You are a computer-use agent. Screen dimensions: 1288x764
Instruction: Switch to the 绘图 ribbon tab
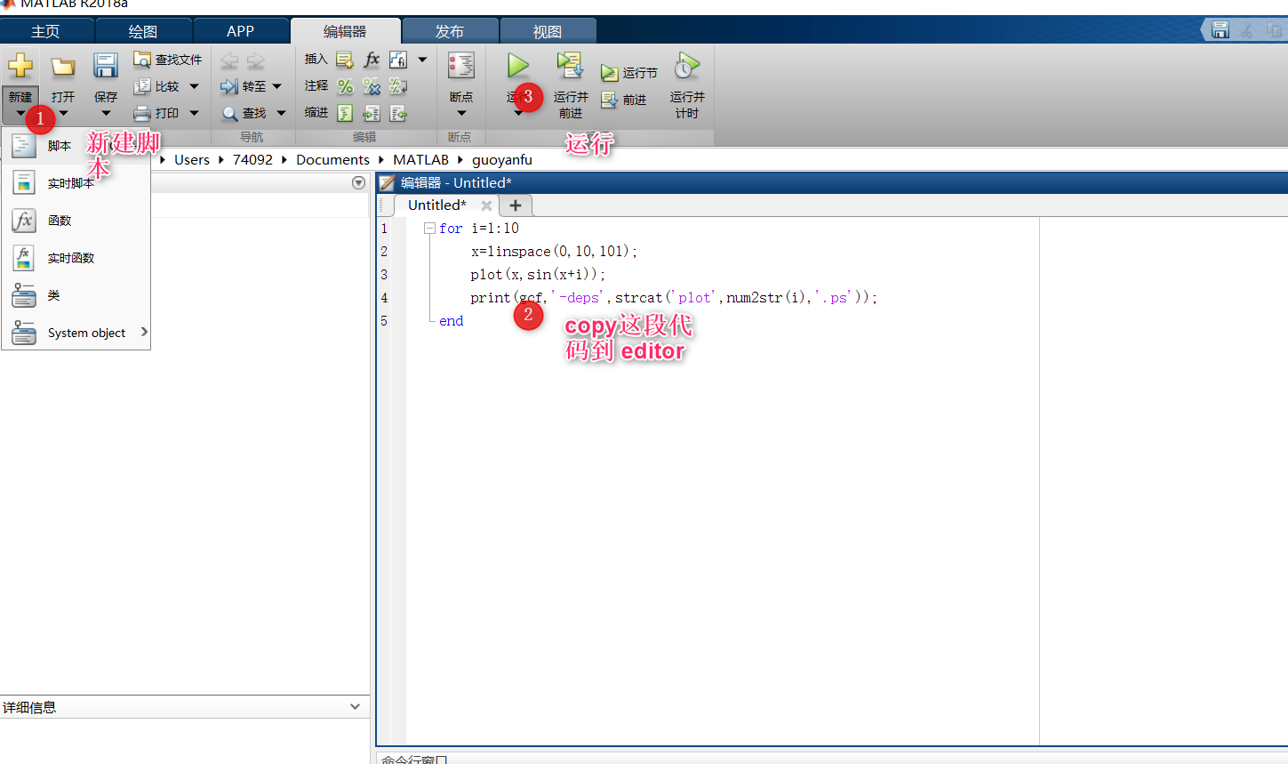tap(143, 29)
